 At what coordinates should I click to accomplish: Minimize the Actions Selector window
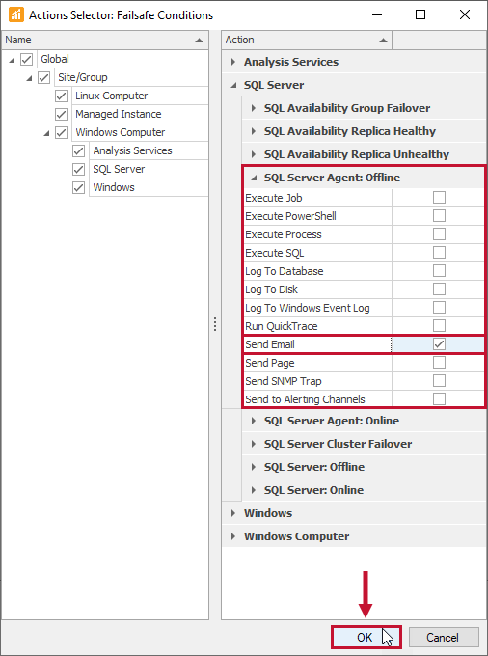click(x=377, y=14)
